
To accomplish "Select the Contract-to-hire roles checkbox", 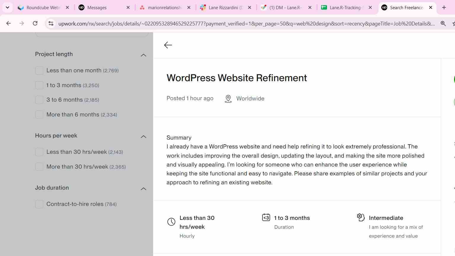I will pos(39,204).
